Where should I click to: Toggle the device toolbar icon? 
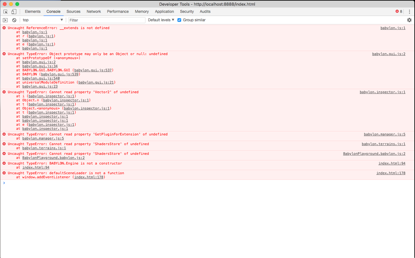click(x=14, y=12)
